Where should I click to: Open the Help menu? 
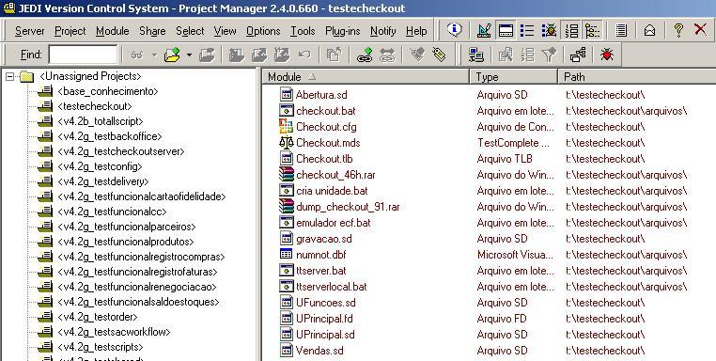tap(416, 31)
